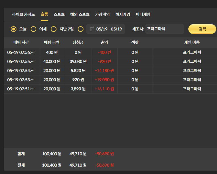
Task: Click the -16,110 원 loss value
Action: pyautogui.click(x=104, y=89)
